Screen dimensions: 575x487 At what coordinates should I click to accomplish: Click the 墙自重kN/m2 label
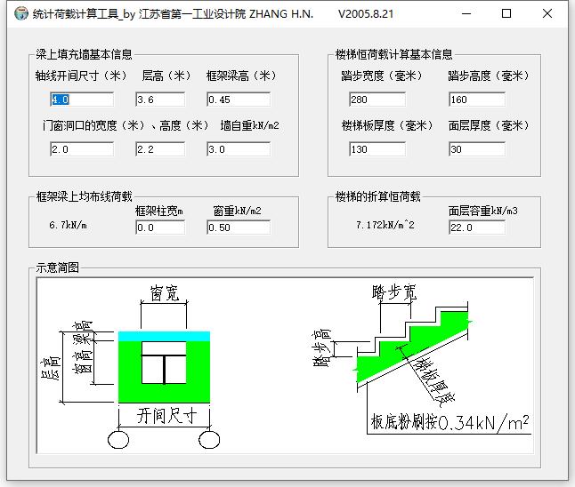click(x=250, y=125)
